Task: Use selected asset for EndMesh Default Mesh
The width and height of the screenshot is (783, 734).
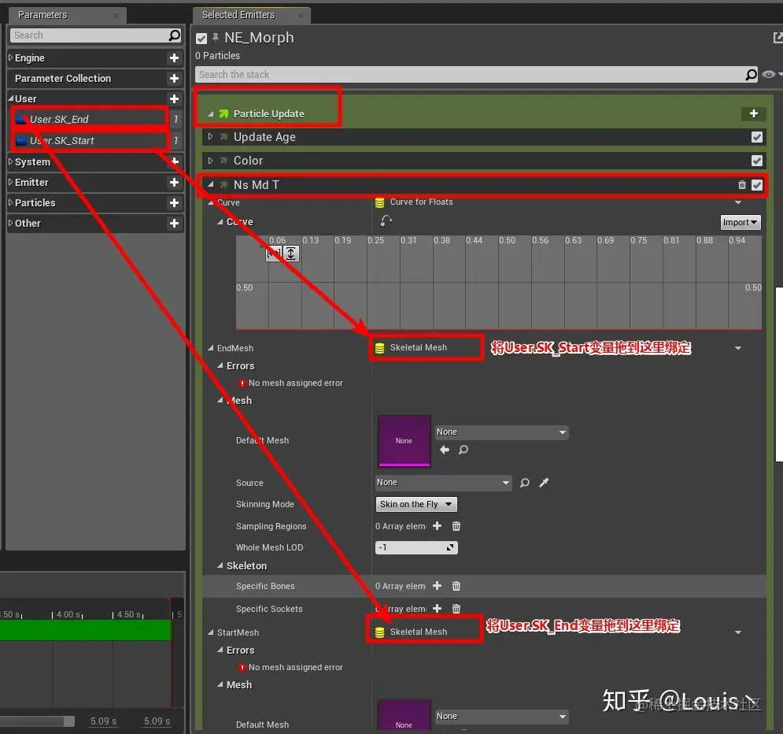Action: click(445, 450)
